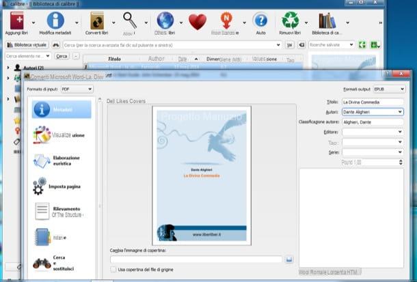This screenshot has width=417, height=282.
Task: Open dropdown arrow next to Modifica metadati
Action: tap(77, 23)
